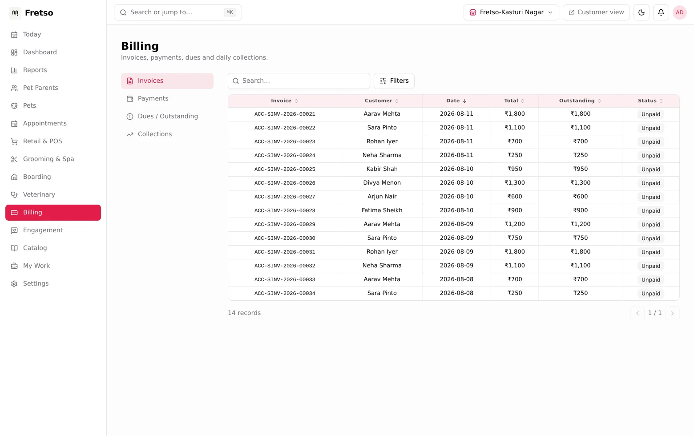Sort by the Total column header
This screenshot has height=436, width=694.
tap(514, 101)
